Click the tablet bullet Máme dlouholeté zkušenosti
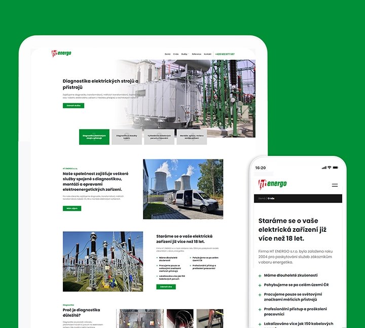This screenshot has width=365, height=328. pyautogui.click(x=168, y=259)
